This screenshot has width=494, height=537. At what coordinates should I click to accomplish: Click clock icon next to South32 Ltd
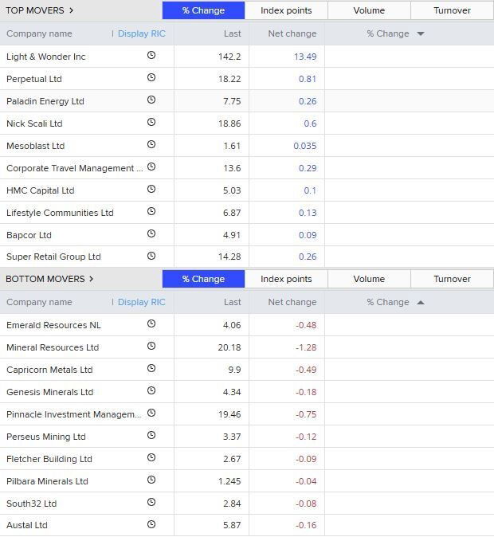point(151,502)
